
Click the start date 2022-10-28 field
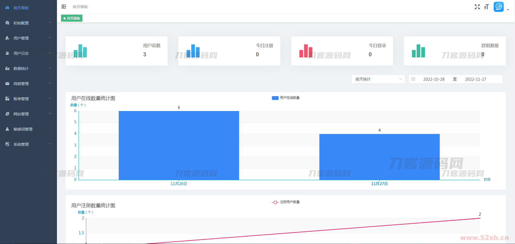(434, 79)
